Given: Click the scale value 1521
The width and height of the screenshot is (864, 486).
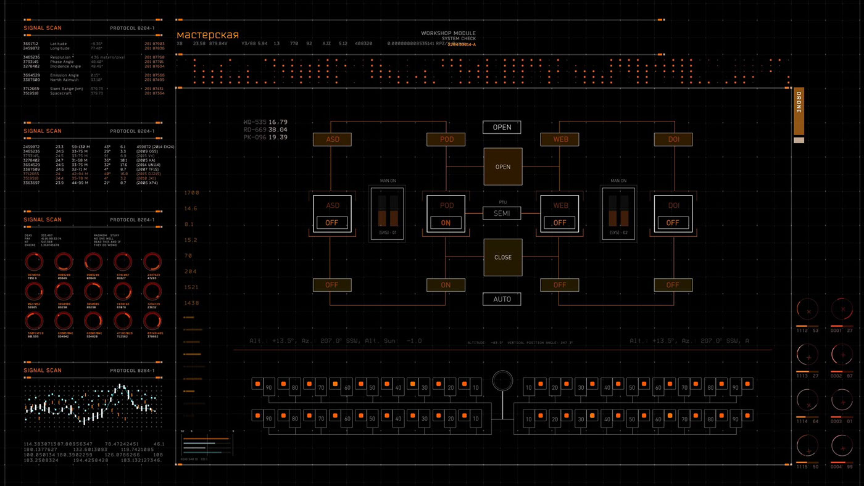Looking at the screenshot, I should tap(191, 287).
